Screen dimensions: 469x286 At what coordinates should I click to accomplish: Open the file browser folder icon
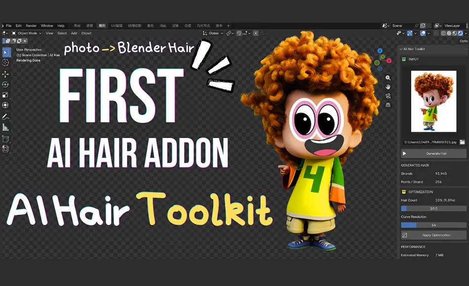(x=463, y=142)
